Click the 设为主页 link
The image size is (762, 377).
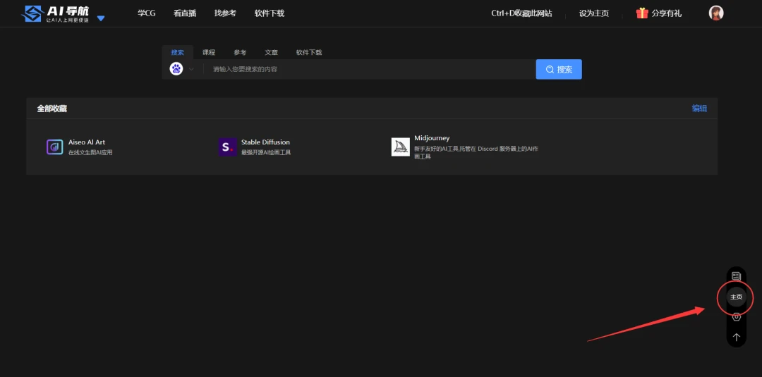click(x=594, y=13)
